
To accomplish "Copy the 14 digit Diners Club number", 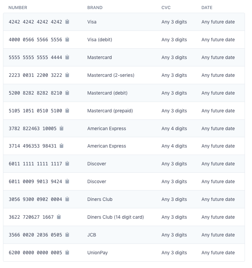I will coord(59,217).
